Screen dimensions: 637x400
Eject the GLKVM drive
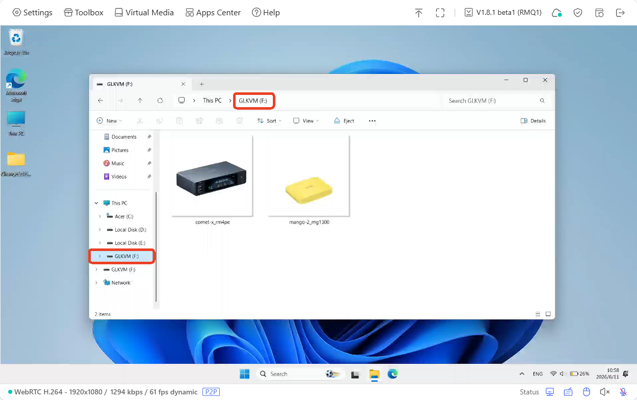click(x=344, y=121)
